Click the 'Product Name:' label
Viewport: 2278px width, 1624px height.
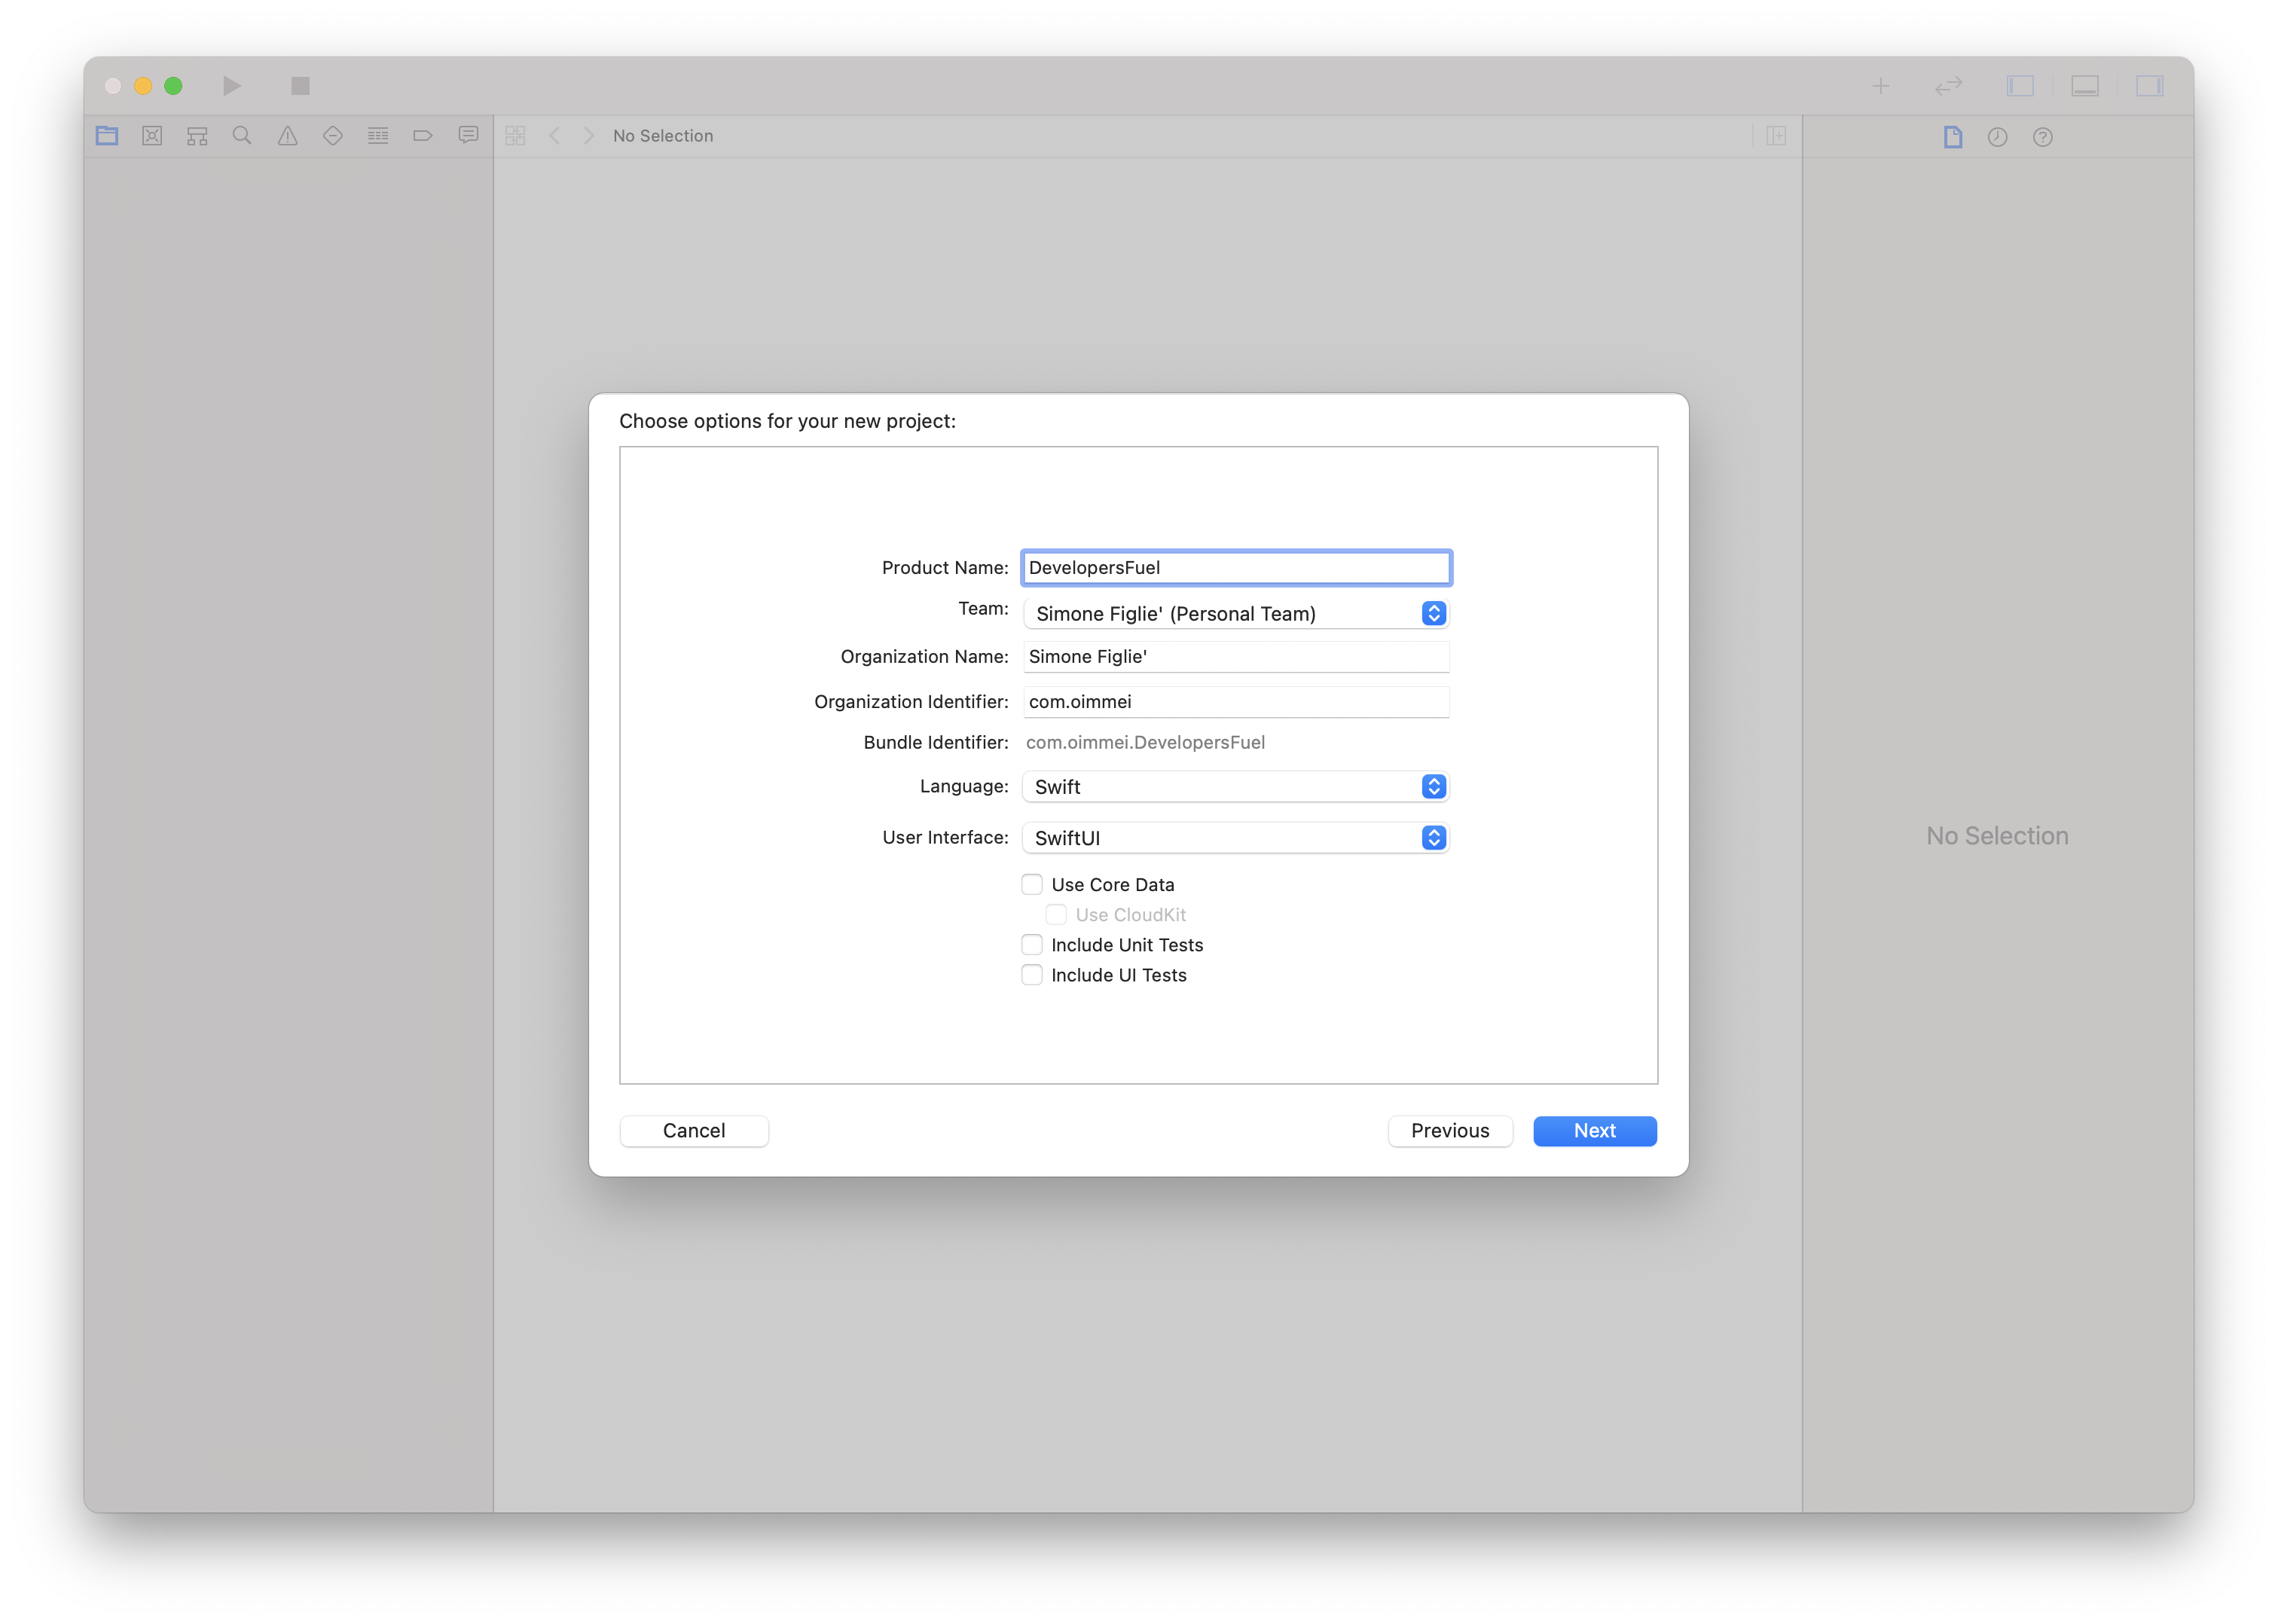coord(945,568)
